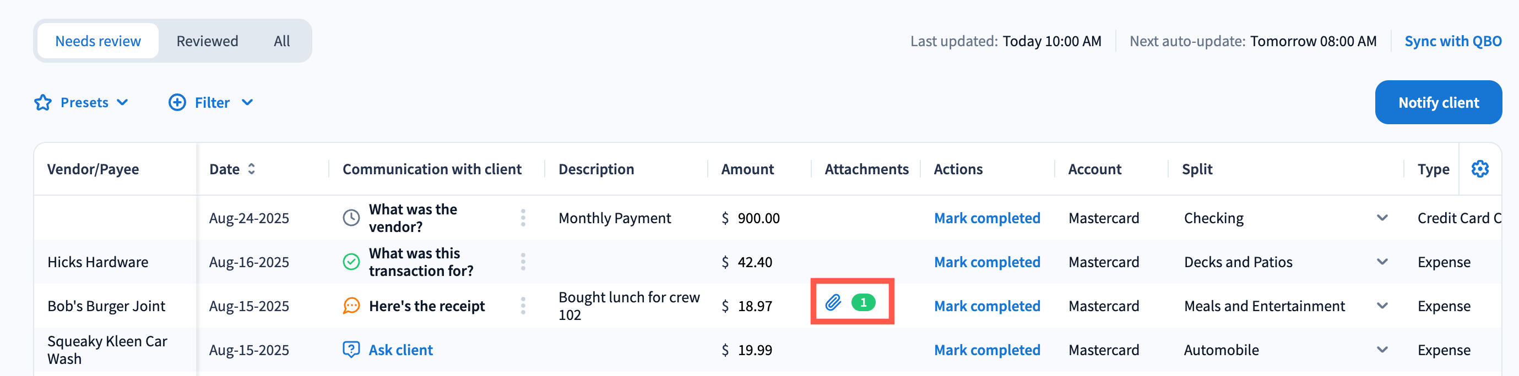Expand the Checking split dropdown
Viewport: 1519px width, 376px height.
coord(1382,218)
